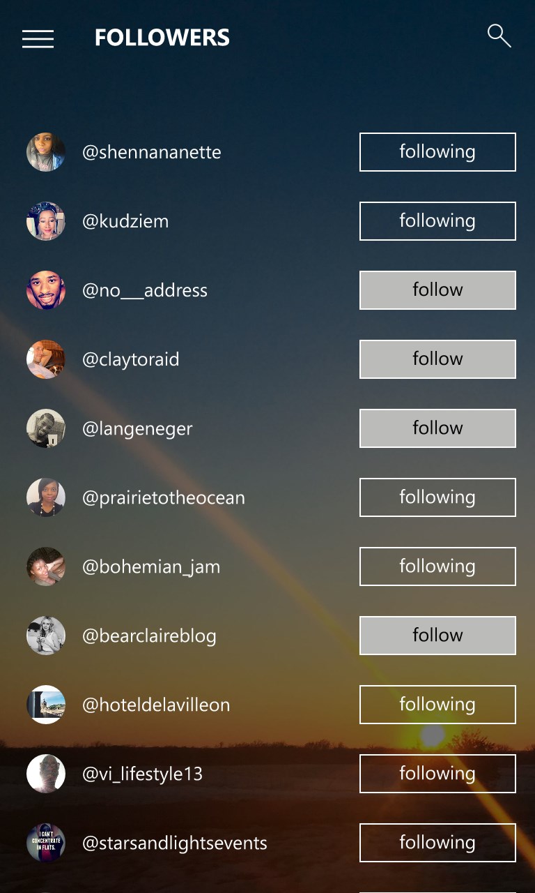Open the @hoteldelavilleon username link
Image resolution: width=535 pixels, height=893 pixels.
click(156, 705)
